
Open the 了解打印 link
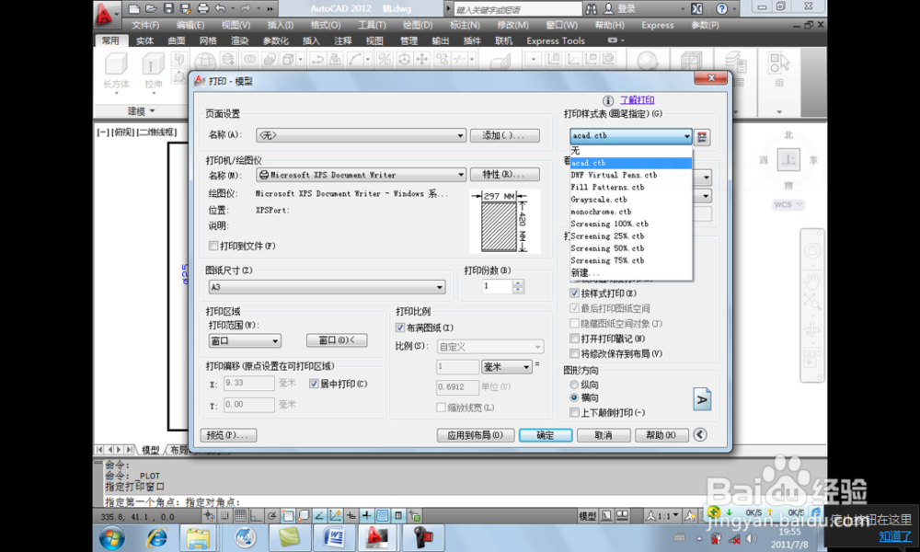[637, 100]
